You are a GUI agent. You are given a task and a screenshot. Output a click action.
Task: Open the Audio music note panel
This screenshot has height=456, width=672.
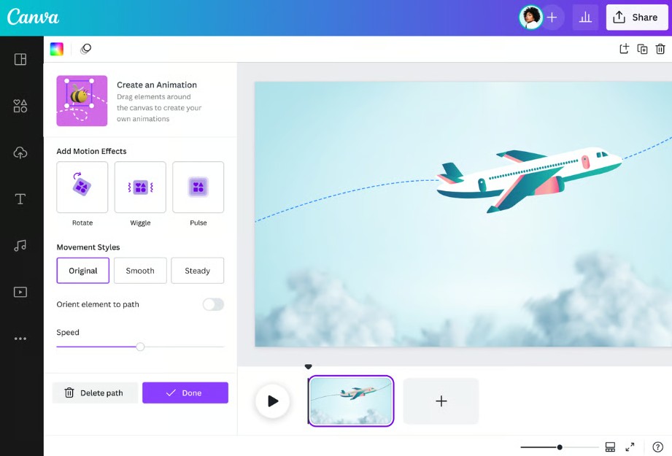(x=20, y=246)
